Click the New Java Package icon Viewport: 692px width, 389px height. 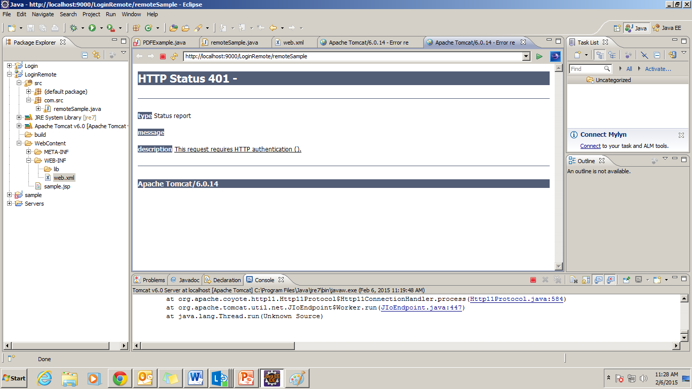click(136, 28)
